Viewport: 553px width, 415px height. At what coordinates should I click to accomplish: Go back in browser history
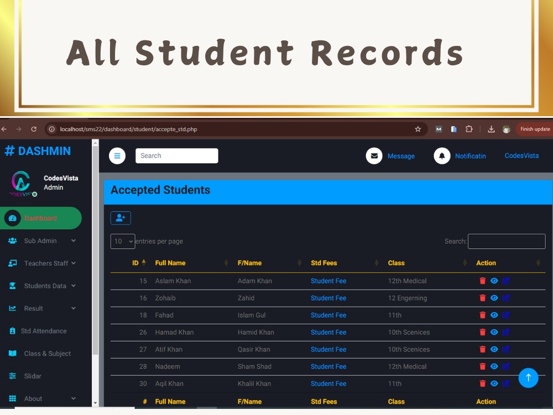click(4, 129)
